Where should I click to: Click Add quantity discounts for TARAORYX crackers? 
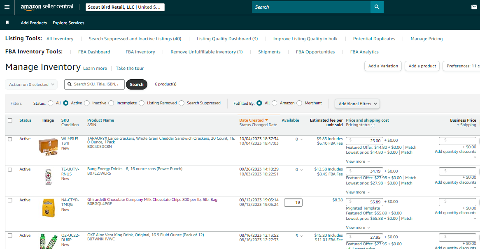456,152
